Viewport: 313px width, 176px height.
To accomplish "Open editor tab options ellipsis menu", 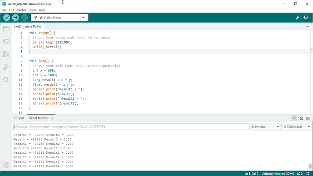I will pos(307,26).
